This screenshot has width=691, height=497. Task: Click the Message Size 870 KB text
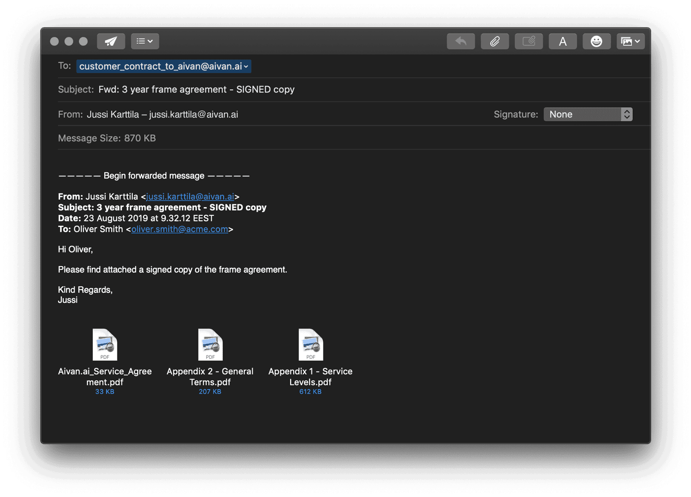click(x=107, y=138)
